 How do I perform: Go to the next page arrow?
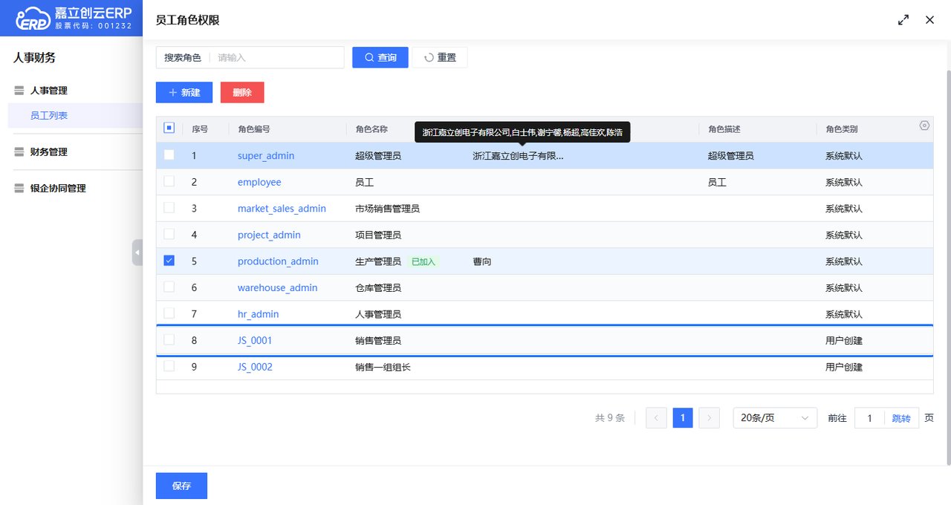(710, 418)
